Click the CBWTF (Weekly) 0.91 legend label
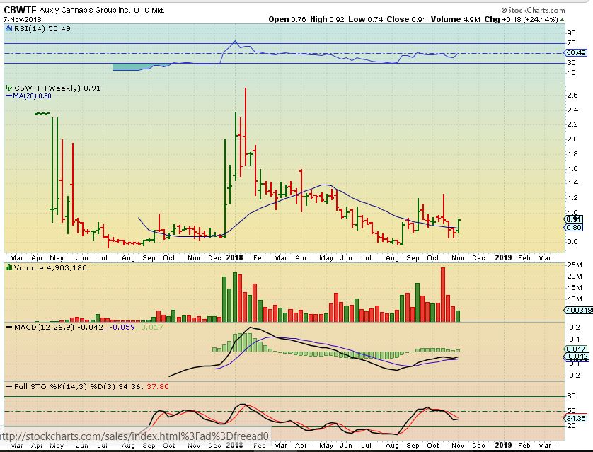Image resolution: width=593 pixels, height=452 pixels. pos(57,88)
